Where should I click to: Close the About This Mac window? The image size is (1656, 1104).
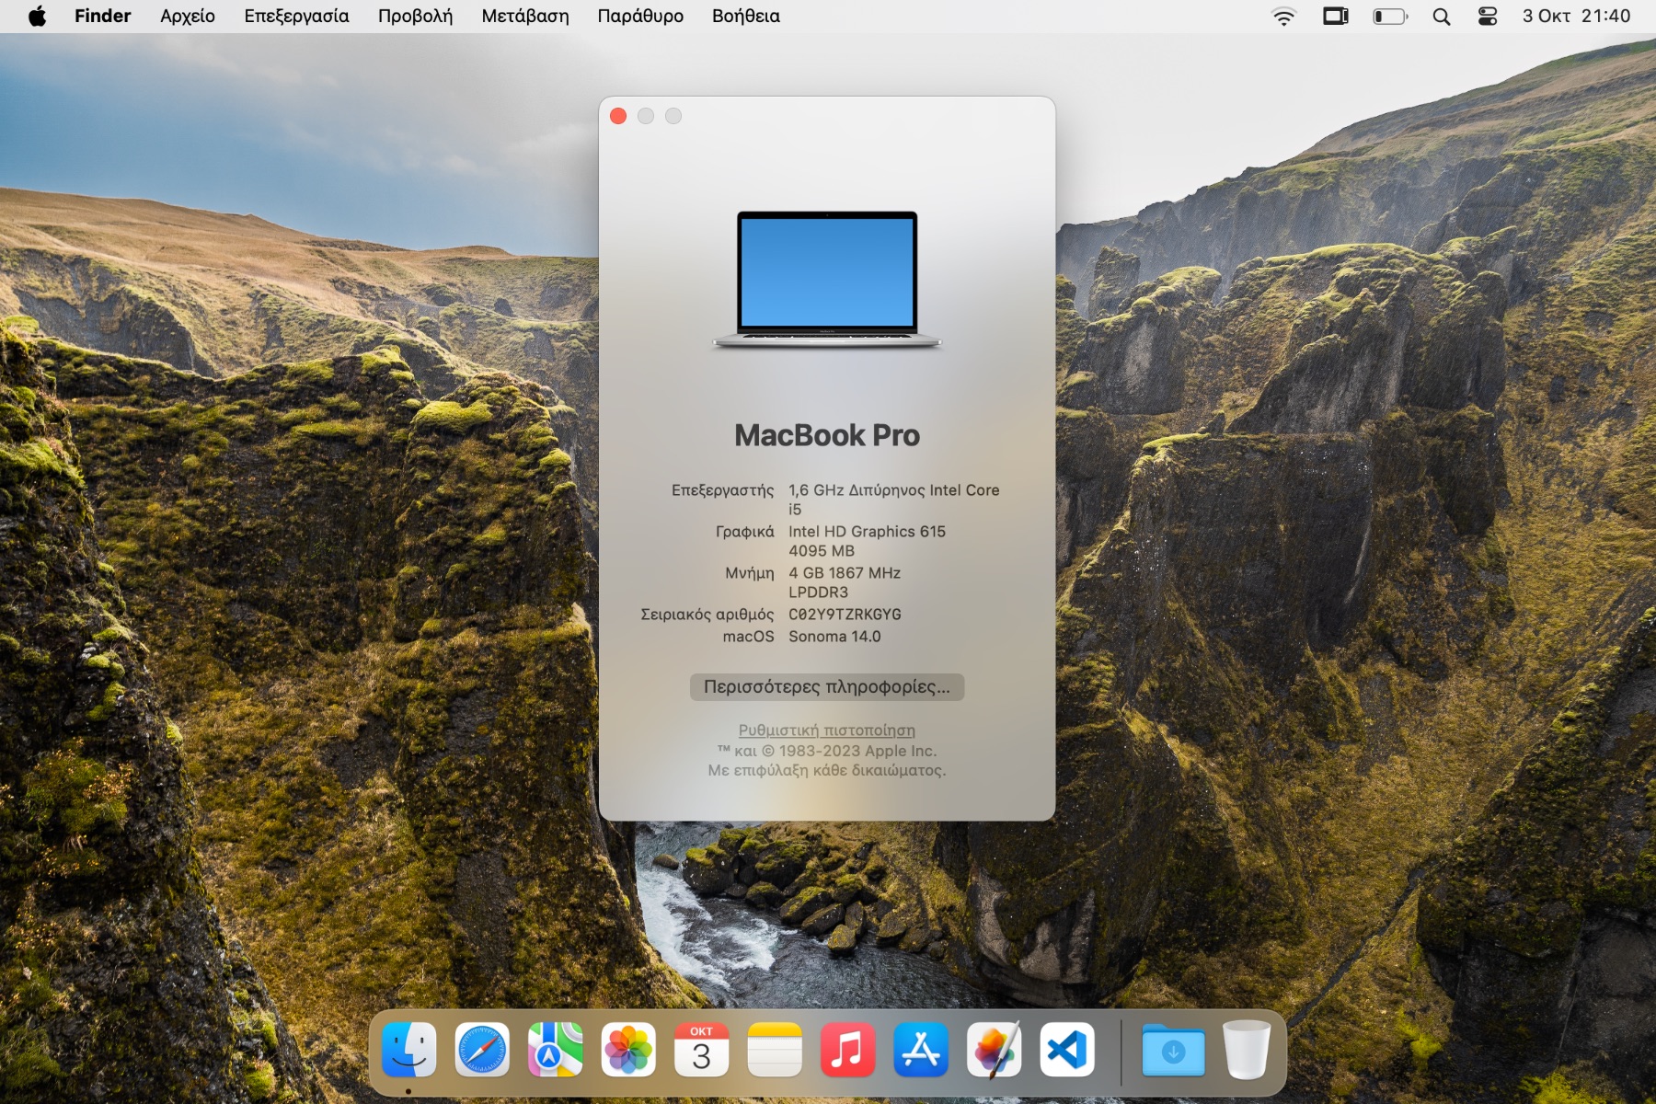618,116
